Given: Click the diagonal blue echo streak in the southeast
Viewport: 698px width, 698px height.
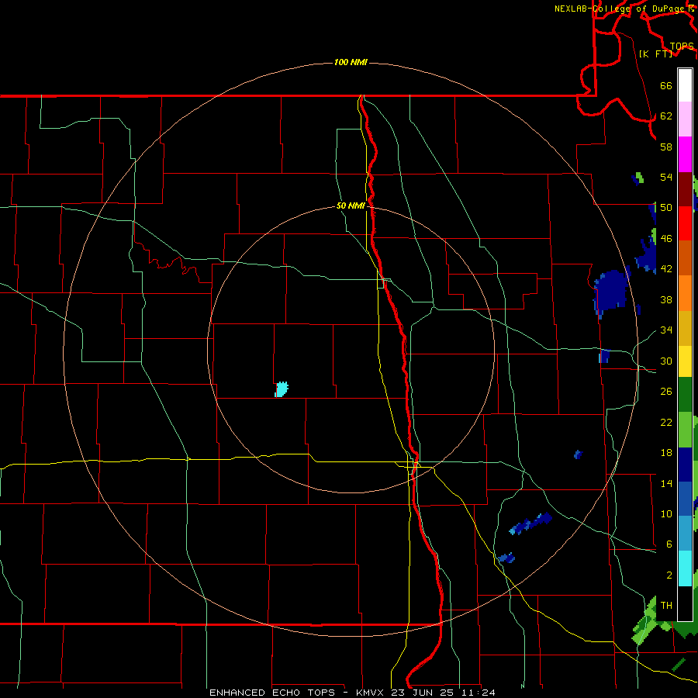Looking at the screenshot, I should (530, 523).
